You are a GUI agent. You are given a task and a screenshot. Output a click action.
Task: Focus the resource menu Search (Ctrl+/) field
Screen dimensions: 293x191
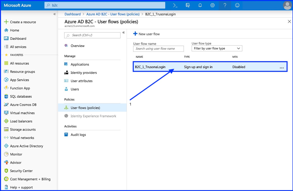point(92,35)
